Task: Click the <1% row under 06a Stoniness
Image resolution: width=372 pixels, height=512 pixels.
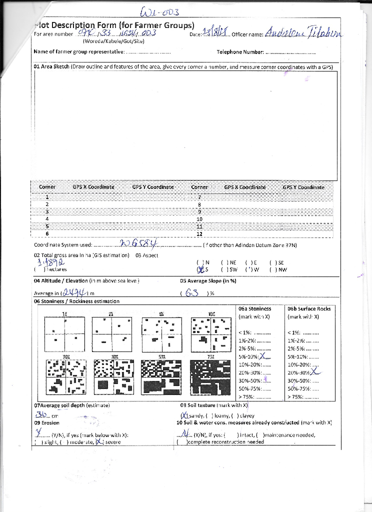Action: point(254,332)
